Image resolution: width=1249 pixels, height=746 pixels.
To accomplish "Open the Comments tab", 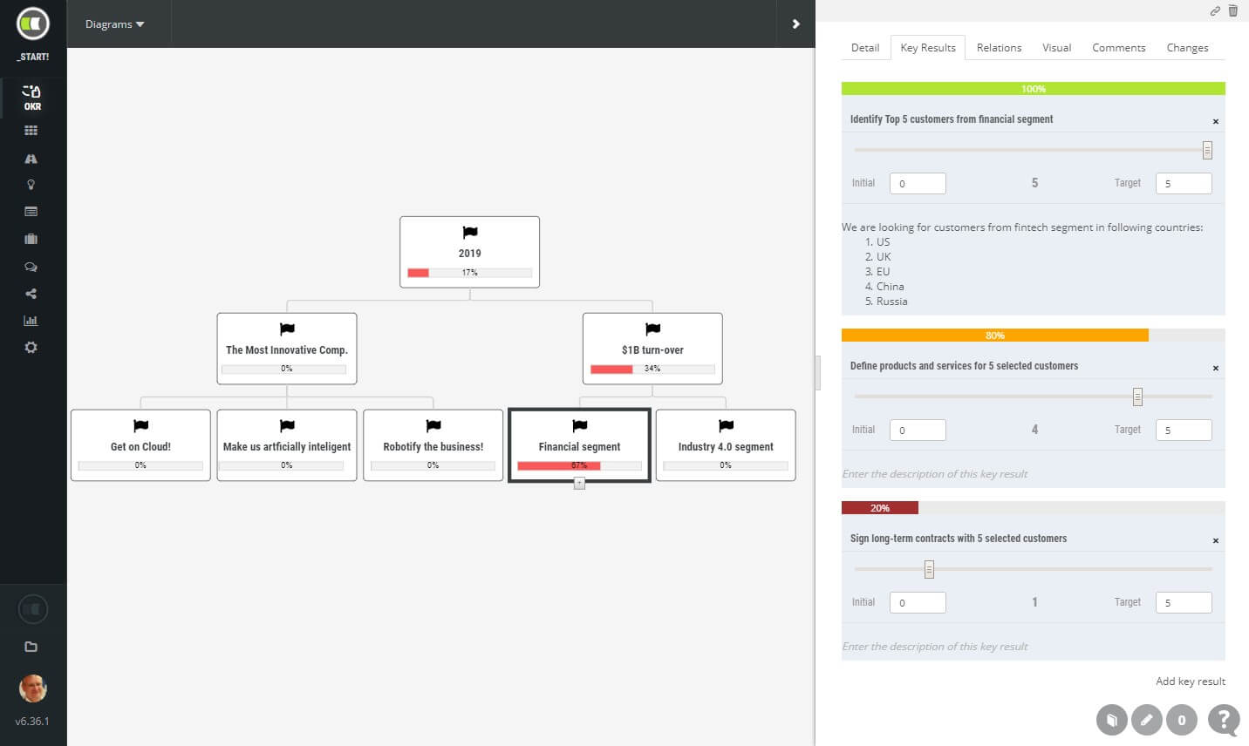I will (1119, 48).
